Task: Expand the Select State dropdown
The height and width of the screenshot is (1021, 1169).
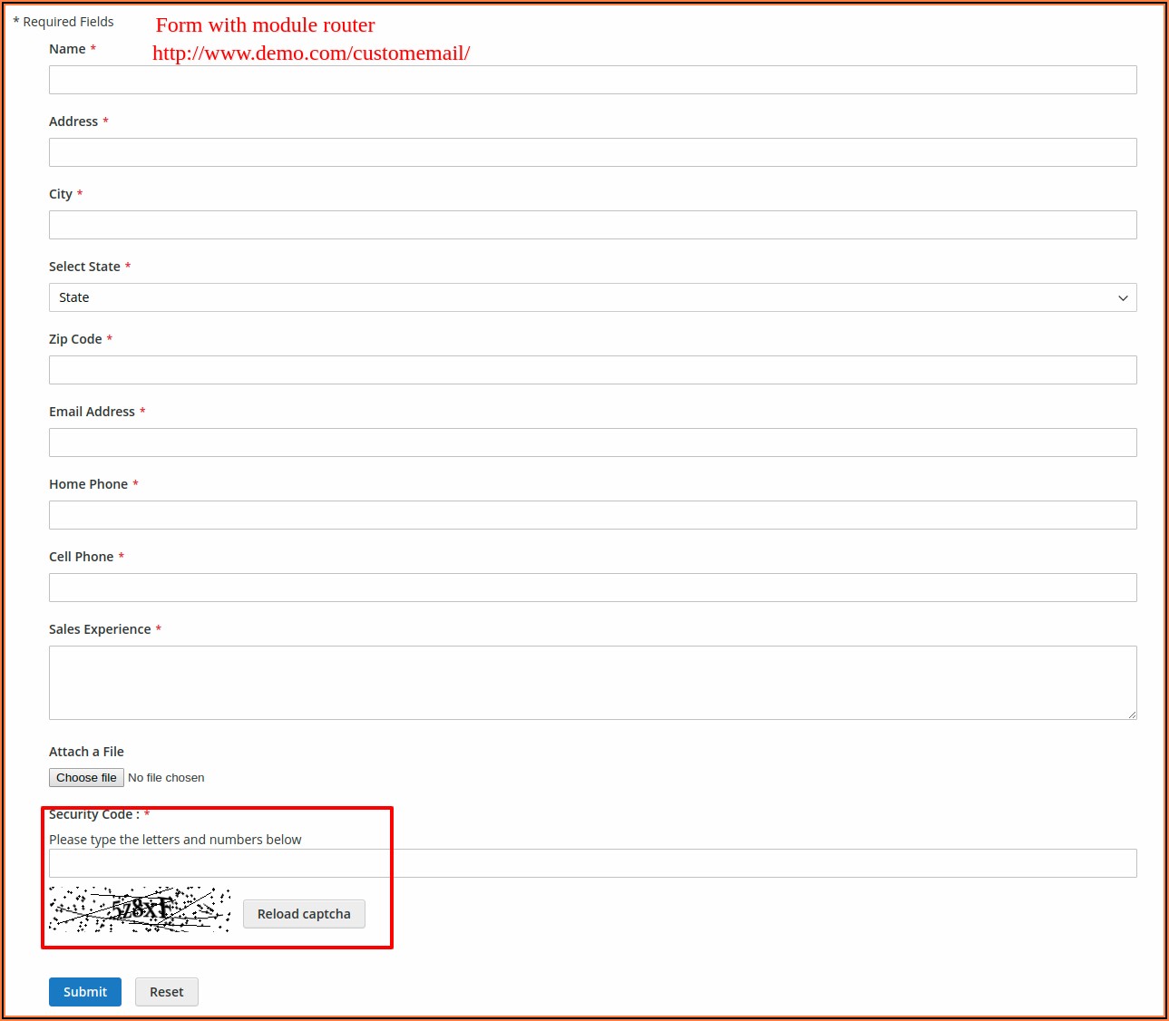Action: point(592,297)
